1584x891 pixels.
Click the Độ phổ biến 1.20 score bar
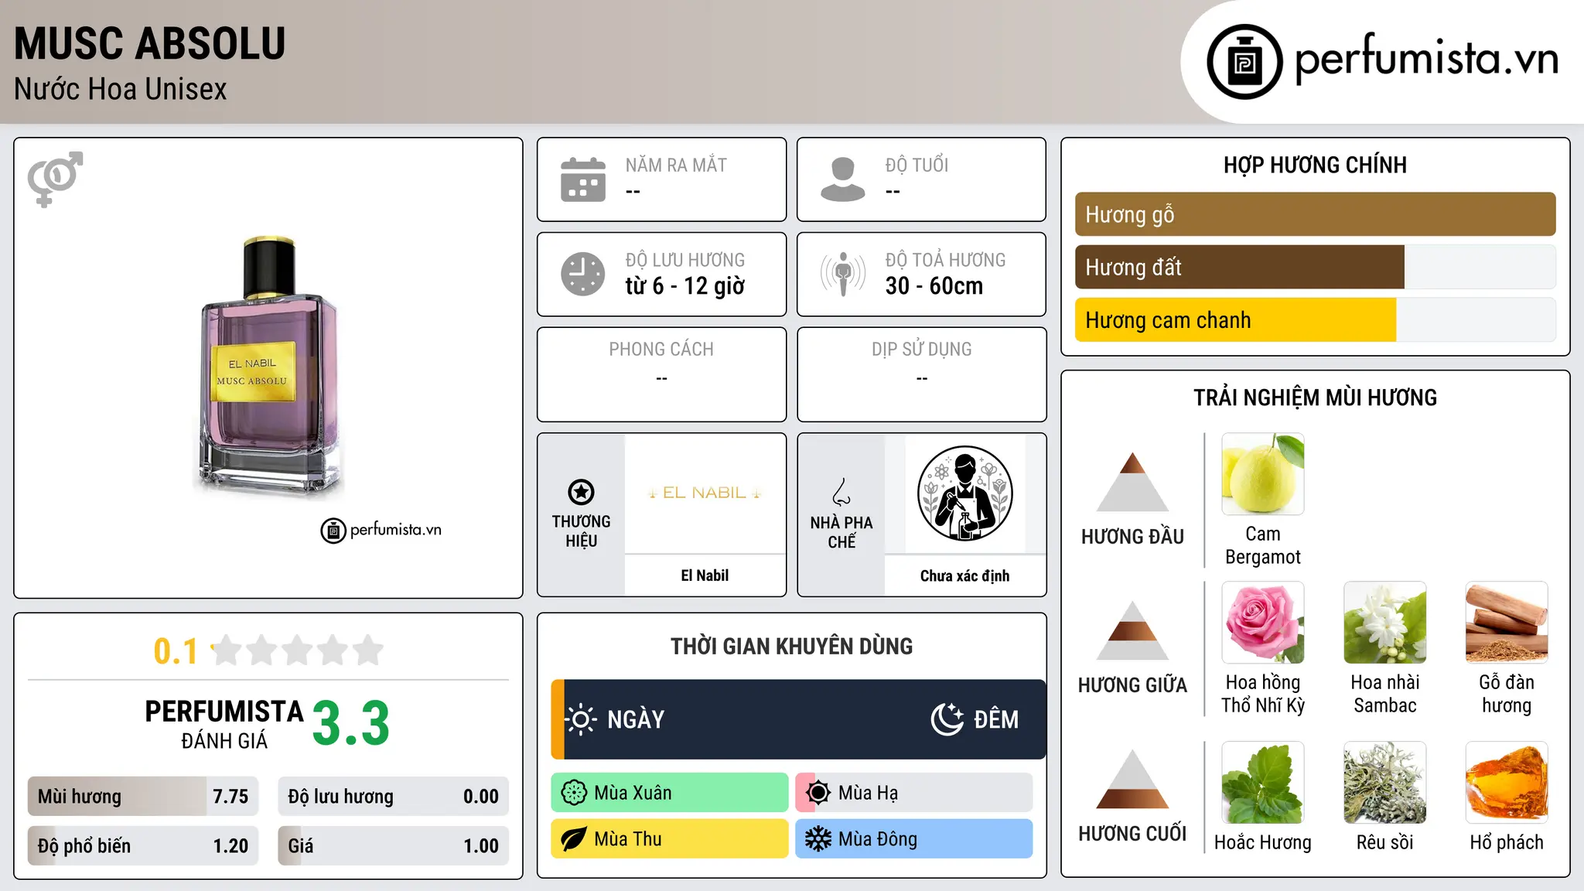(x=143, y=846)
